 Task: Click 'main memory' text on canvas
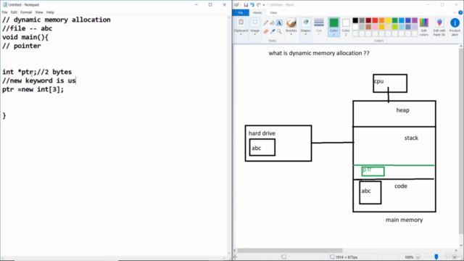click(x=404, y=220)
